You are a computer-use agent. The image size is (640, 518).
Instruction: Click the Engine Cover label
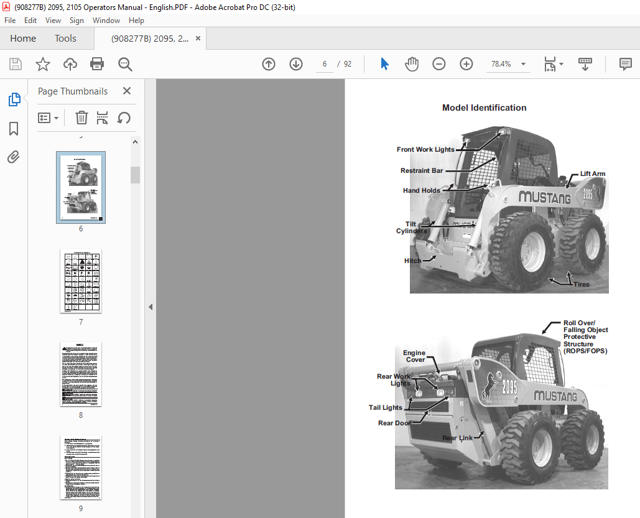tap(415, 356)
